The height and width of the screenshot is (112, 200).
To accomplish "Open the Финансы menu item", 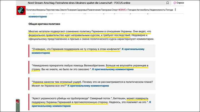I will pyautogui.click(x=41, y=10).
